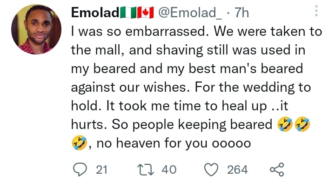Viewport: 335px width, 183px height.
Task: Retweet using the arrows icon
Action: tap(146, 170)
